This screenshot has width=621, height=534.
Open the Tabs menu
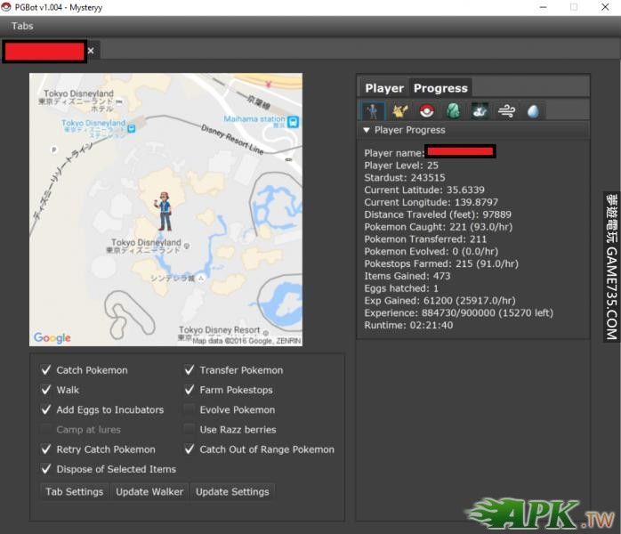tap(22, 26)
